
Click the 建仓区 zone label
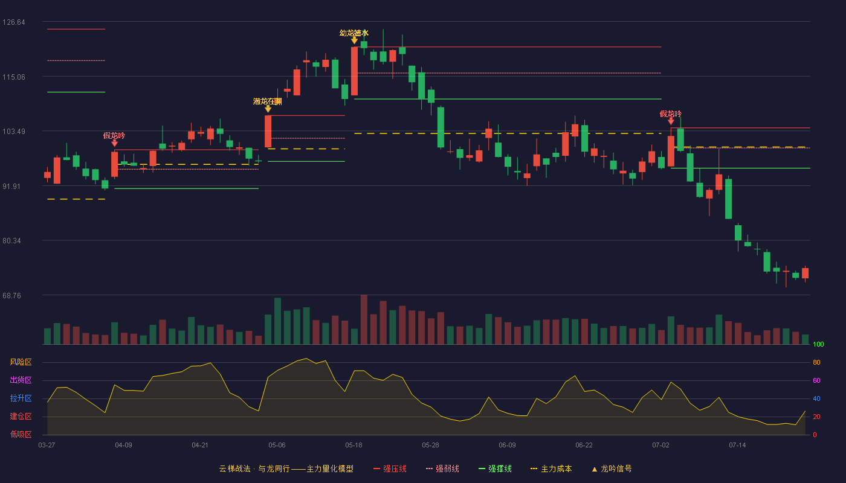[21, 417]
